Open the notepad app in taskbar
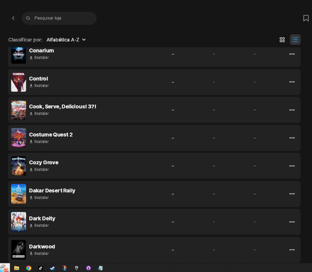 [101, 268]
